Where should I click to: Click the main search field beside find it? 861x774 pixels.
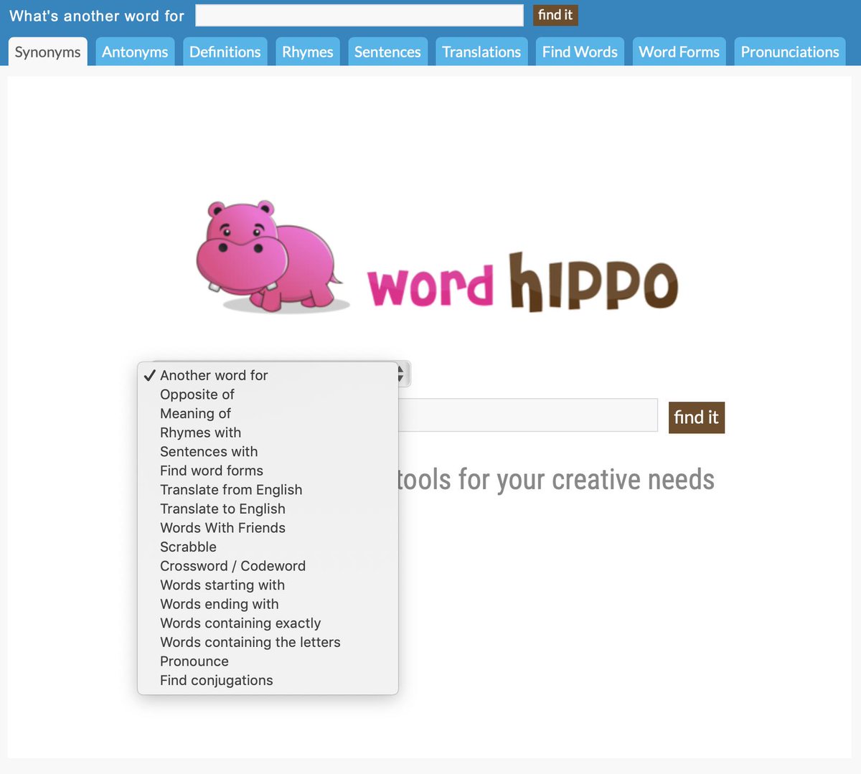527,415
